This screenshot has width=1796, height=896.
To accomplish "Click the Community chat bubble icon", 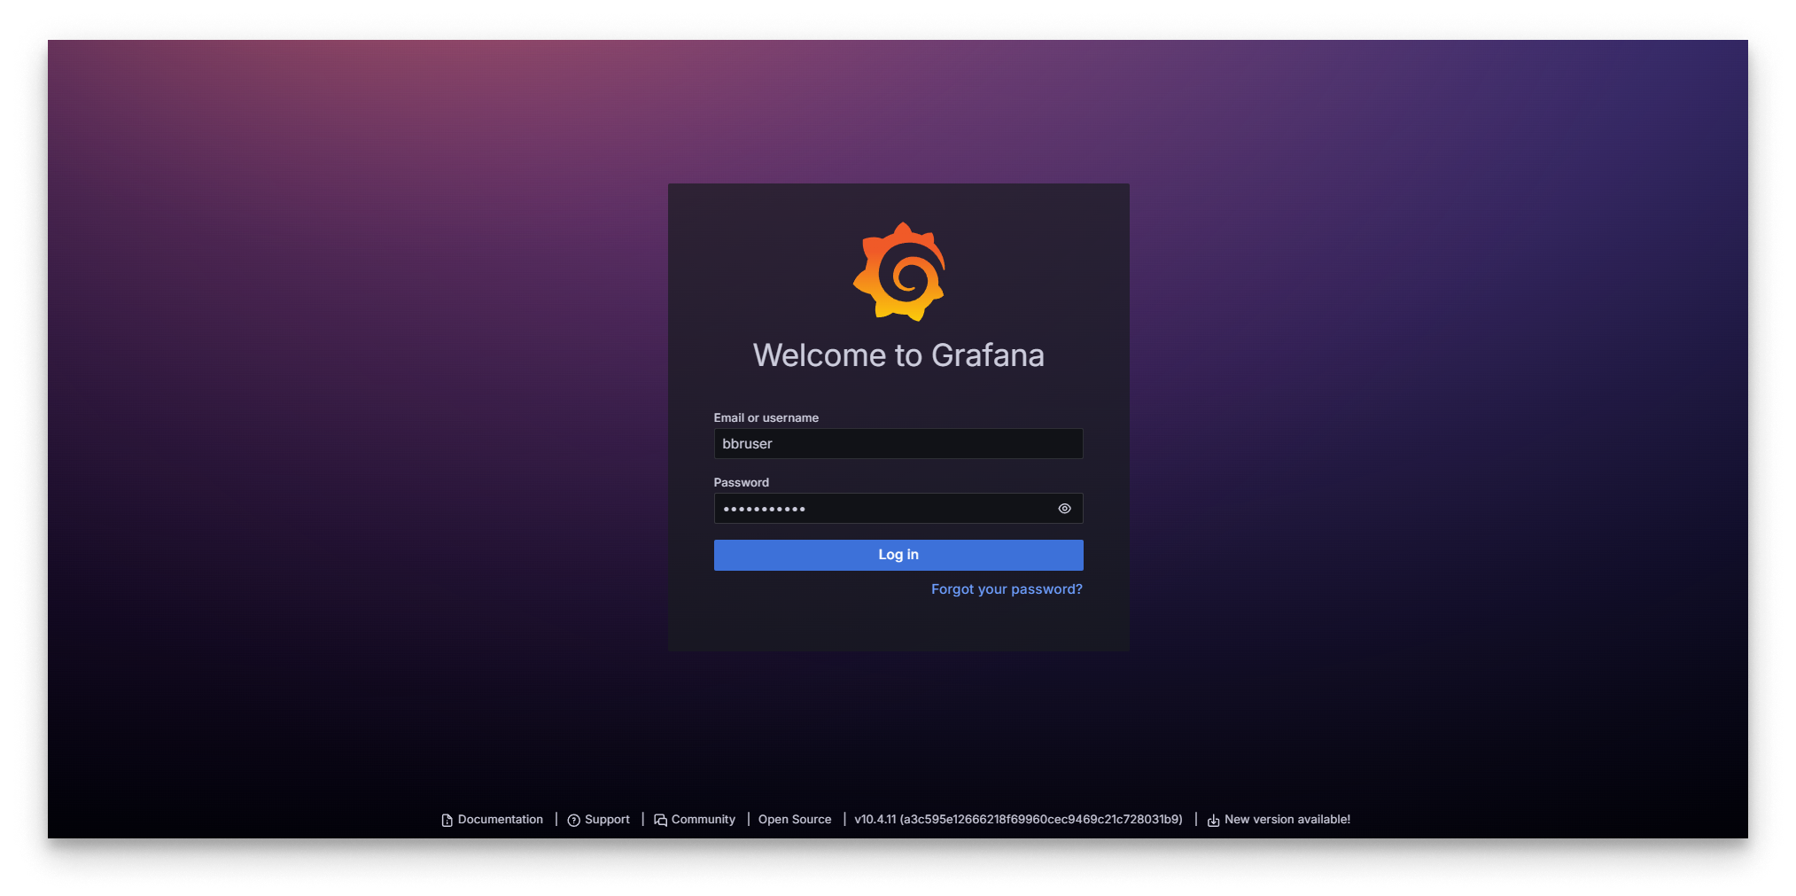I will (x=660, y=820).
